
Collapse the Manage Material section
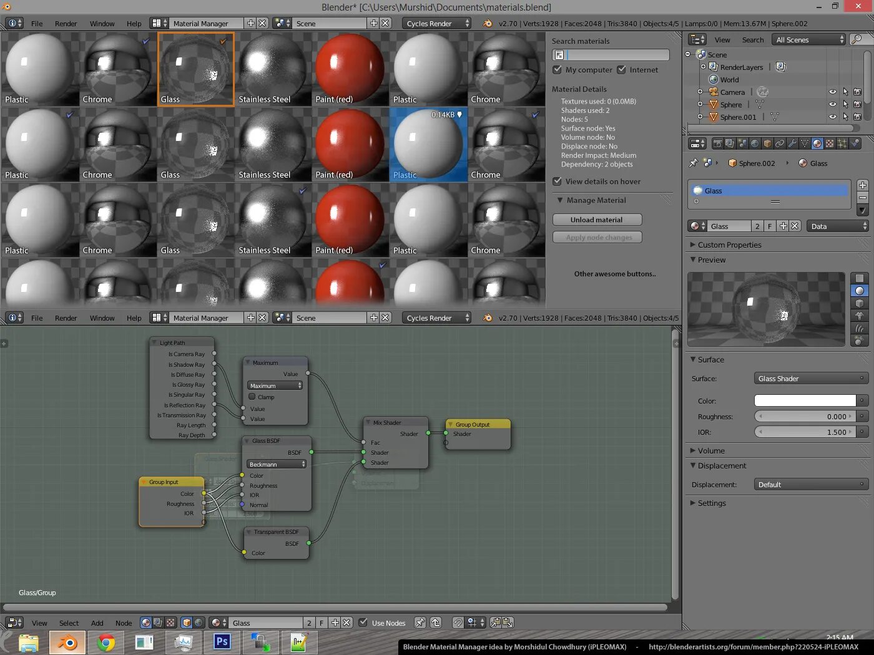560,200
